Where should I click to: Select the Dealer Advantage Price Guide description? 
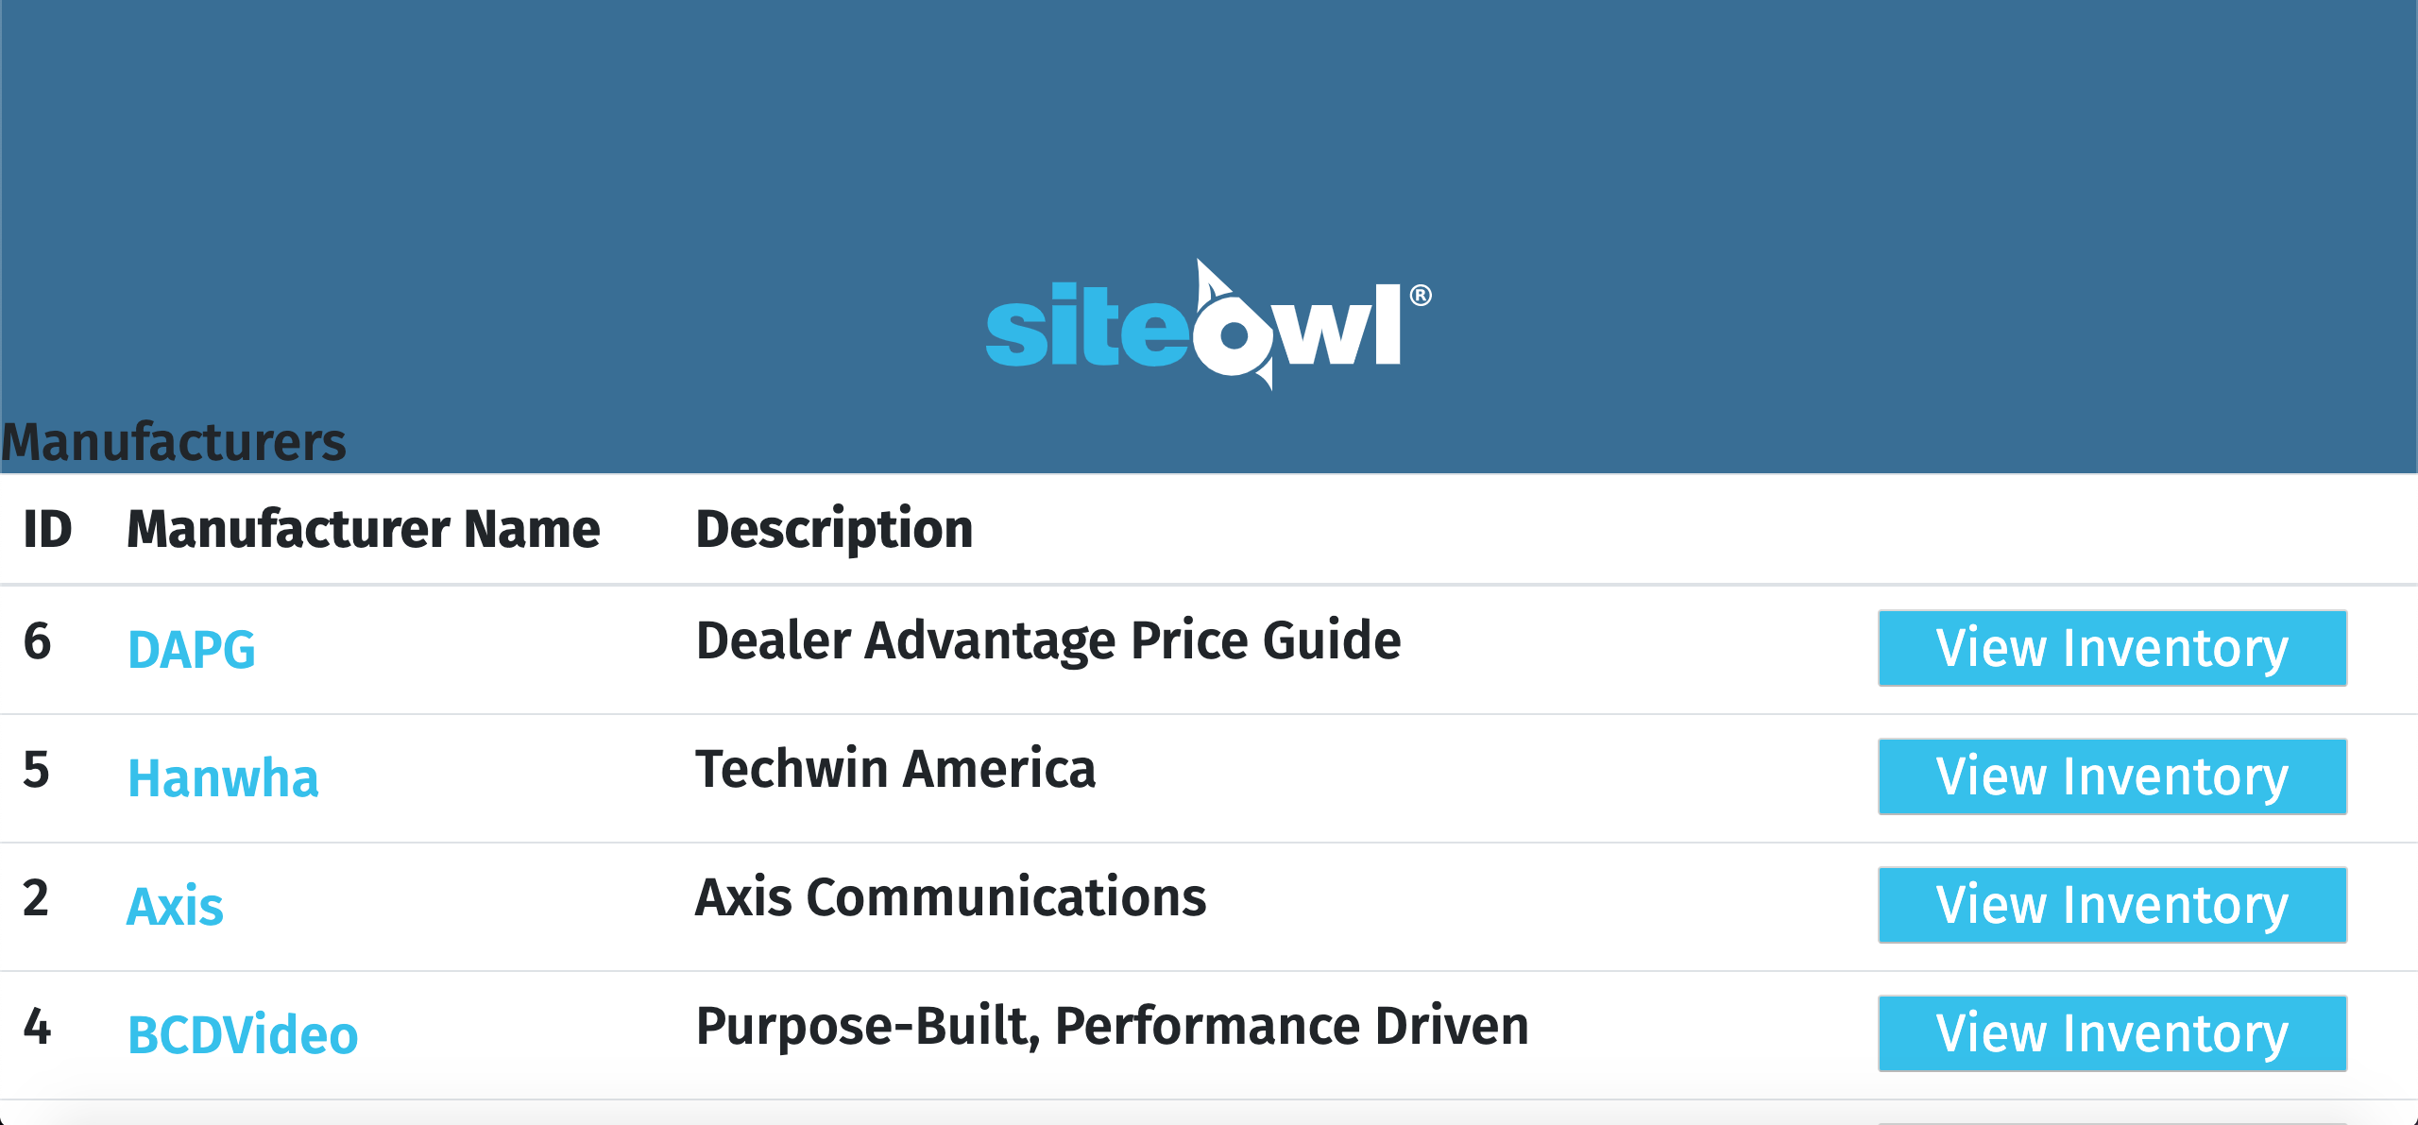1048,640
